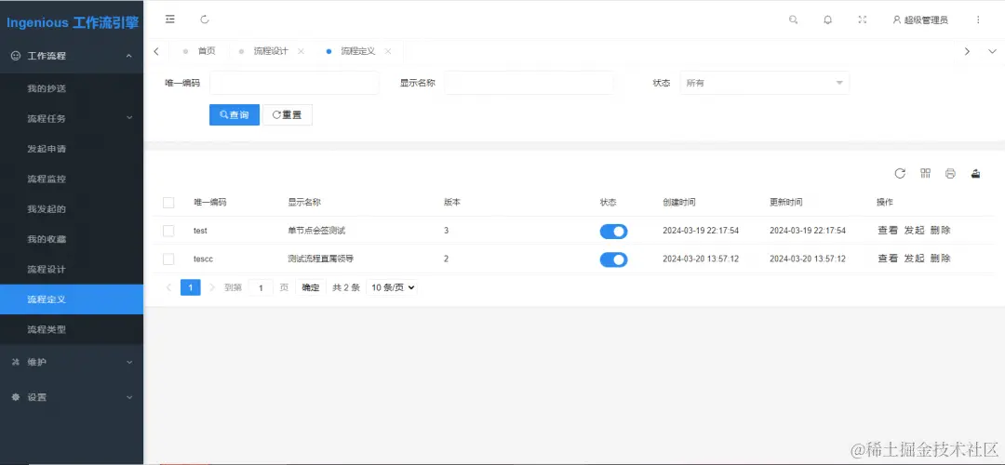The image size is (1005, 465).
Task: Select the 流程定义 tab
Action: pos(358,51)
